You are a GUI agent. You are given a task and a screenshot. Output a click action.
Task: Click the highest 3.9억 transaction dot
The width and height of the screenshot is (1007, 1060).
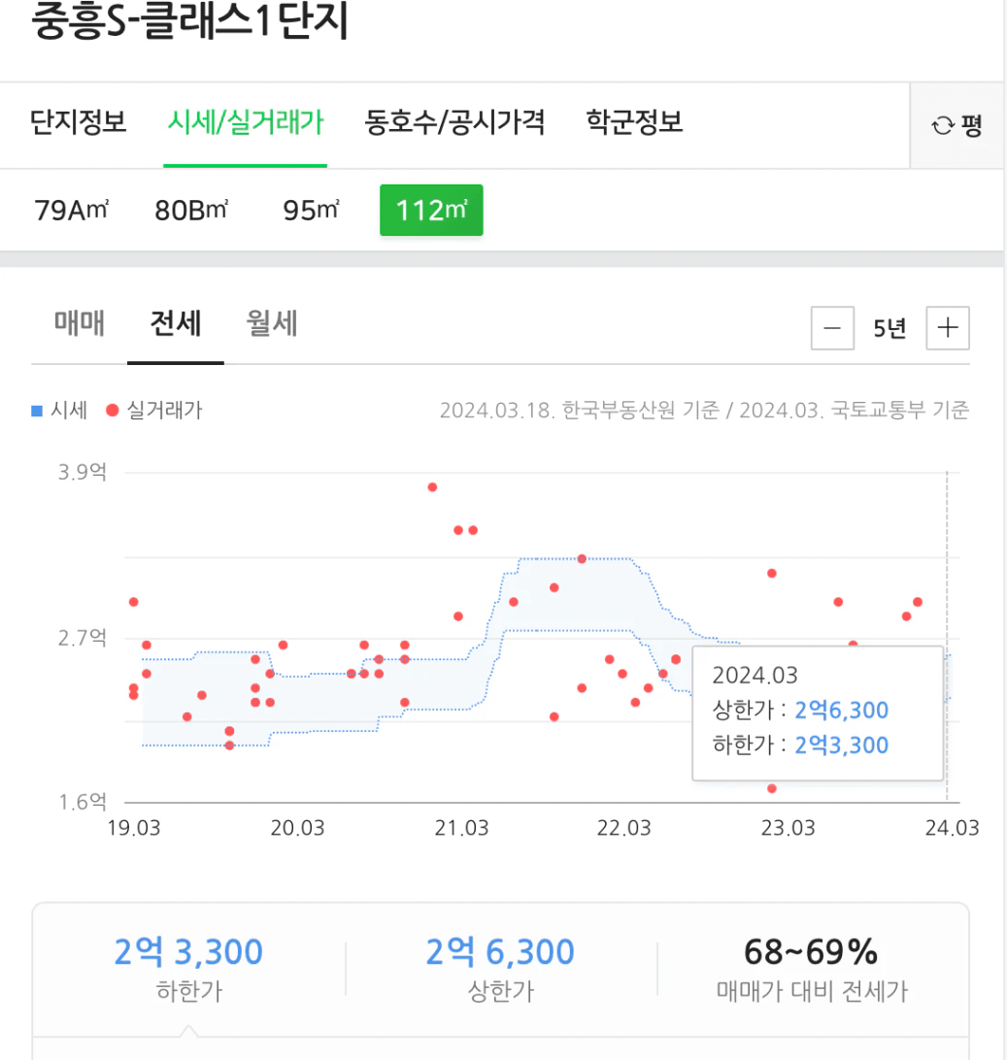pos(432,486)
